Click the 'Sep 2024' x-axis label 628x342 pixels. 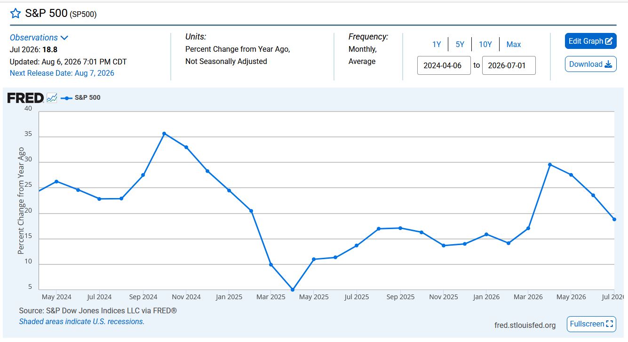(143, 297)
